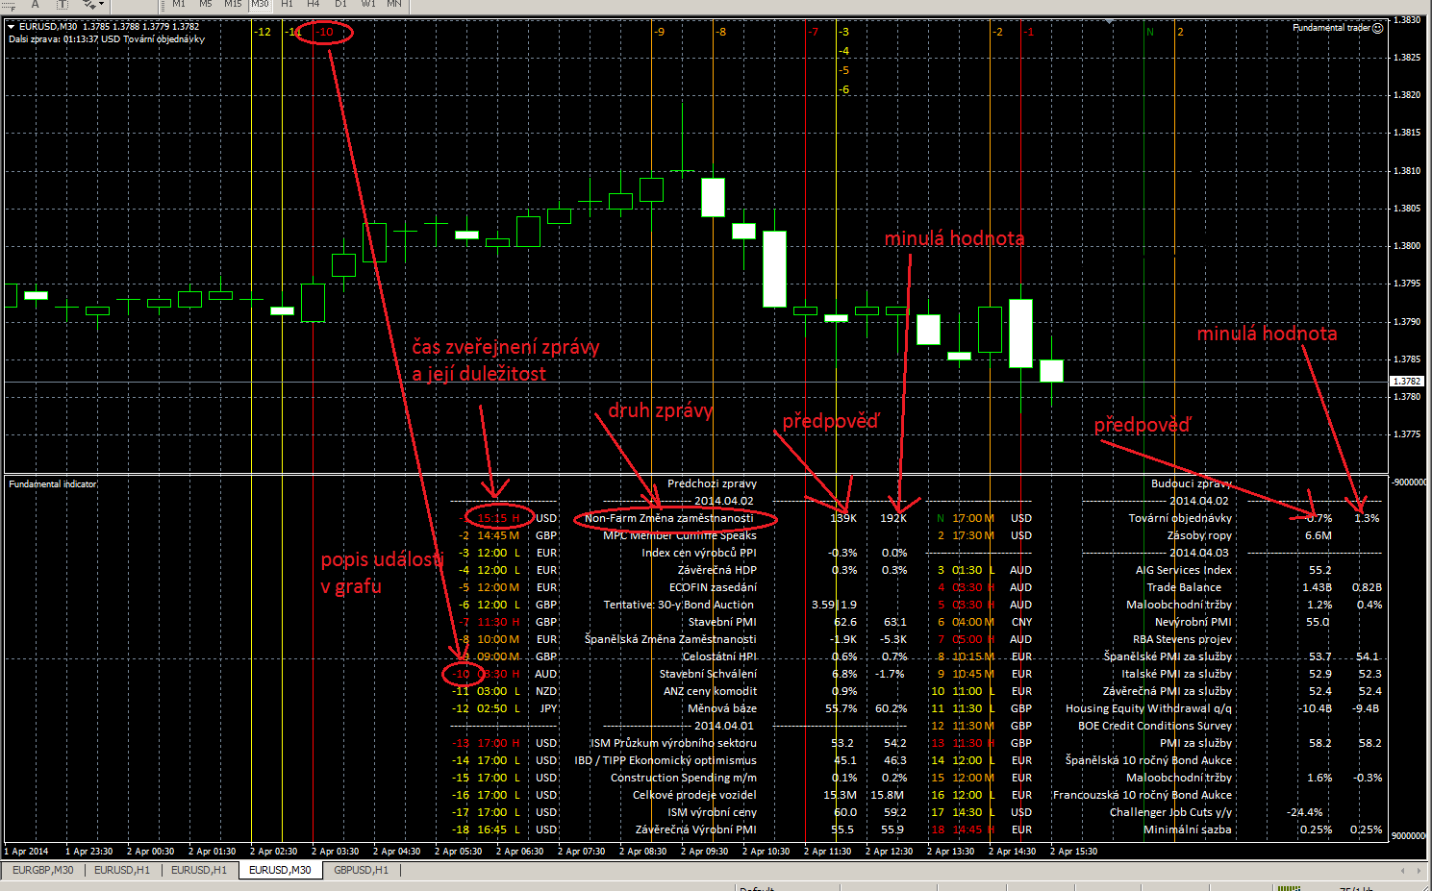Switch chart to M5 timeframe
The height and width of the screenshot is (891, 1432).
206,5
